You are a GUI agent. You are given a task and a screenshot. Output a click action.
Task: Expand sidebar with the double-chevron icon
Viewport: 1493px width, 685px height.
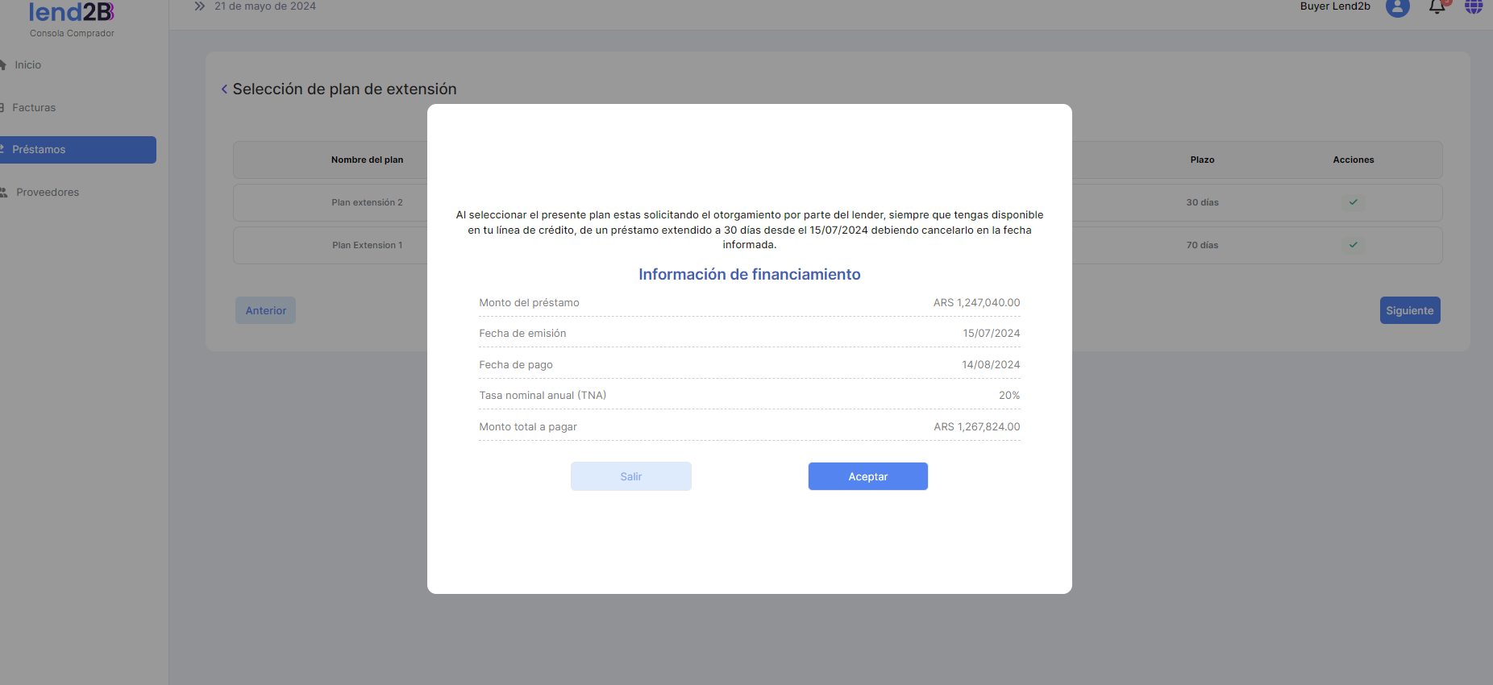200,6
